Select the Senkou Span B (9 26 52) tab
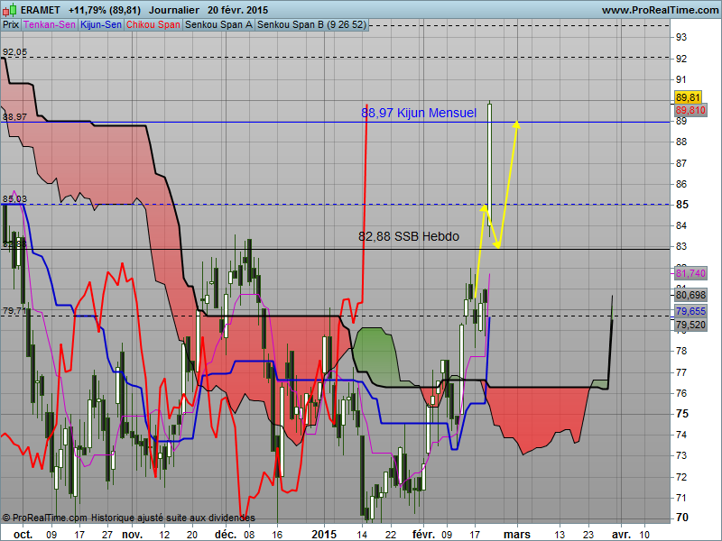 pyautogui.click(x=311, y=25)
